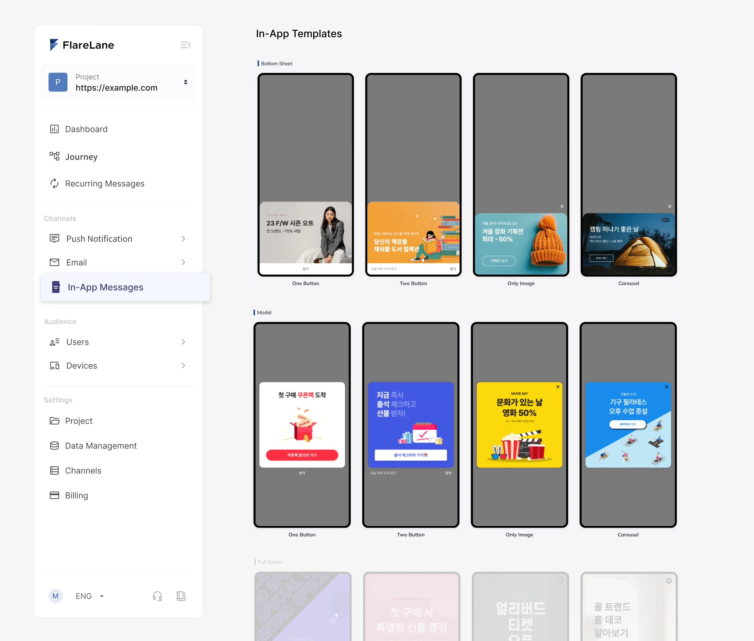The image size is (754, 641).
Task: Select the Full Screen purple Special template
Action: (x=303, y=606)
